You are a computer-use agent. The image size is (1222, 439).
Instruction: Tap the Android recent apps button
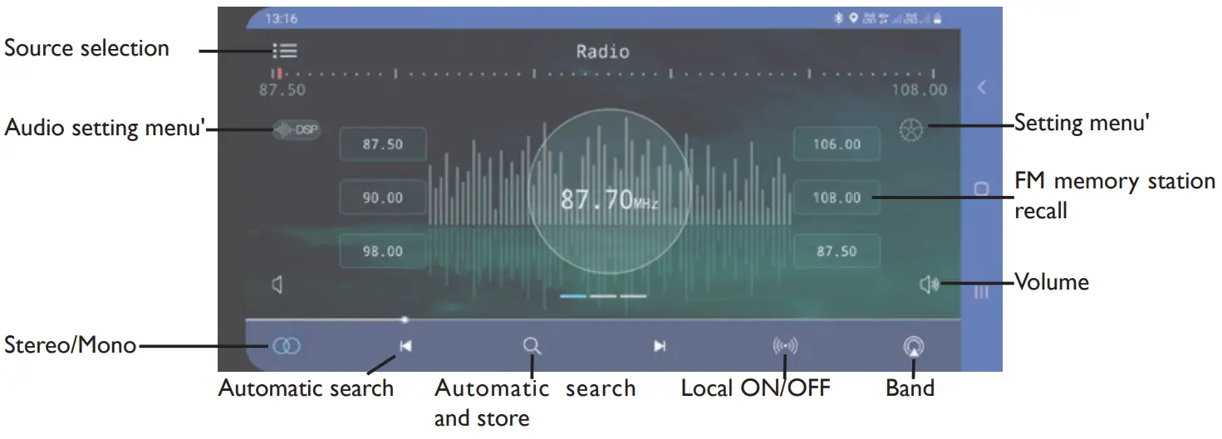(x=981, y=292)
